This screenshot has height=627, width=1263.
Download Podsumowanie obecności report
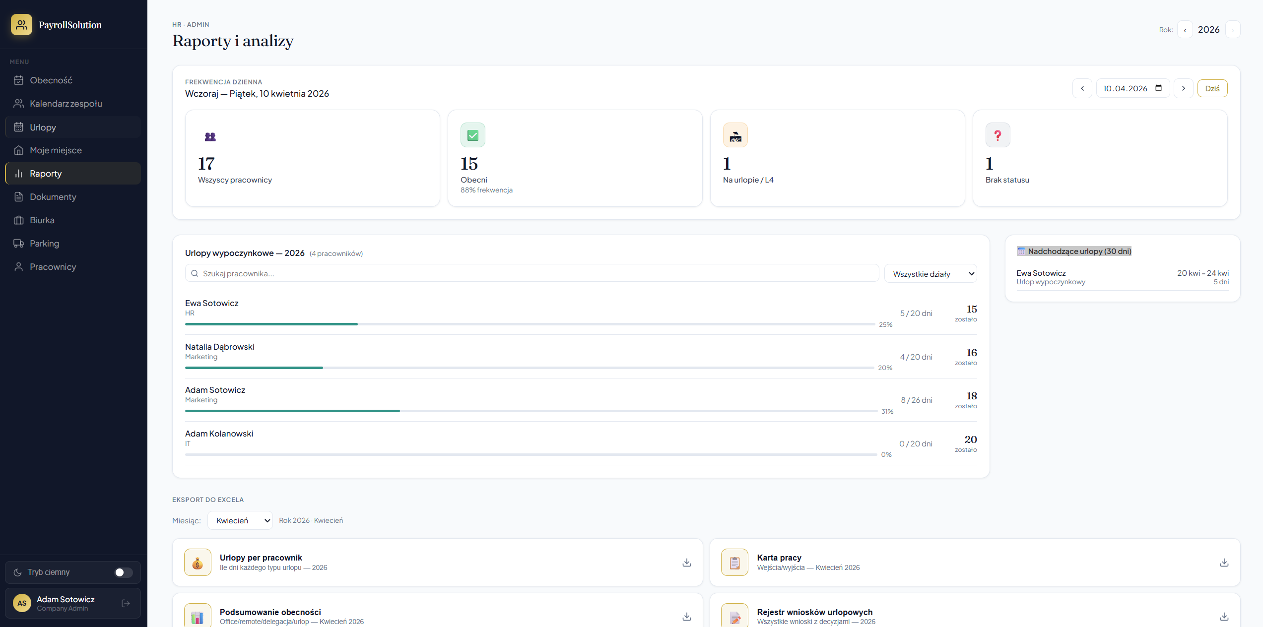(x=686, y=617)
